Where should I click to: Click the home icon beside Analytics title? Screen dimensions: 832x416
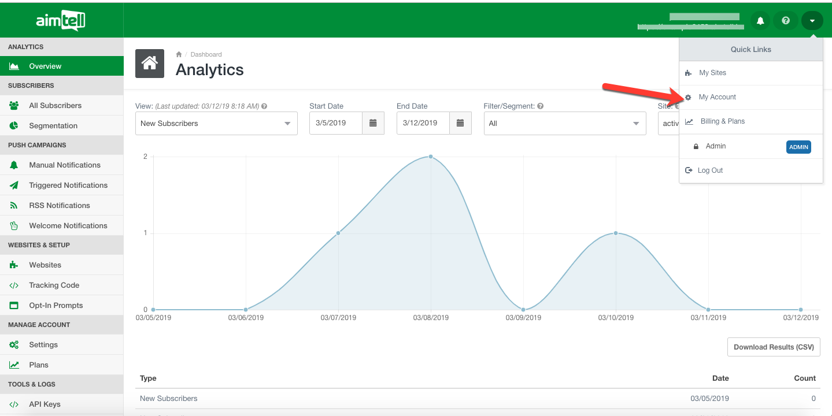click(150, 63)
